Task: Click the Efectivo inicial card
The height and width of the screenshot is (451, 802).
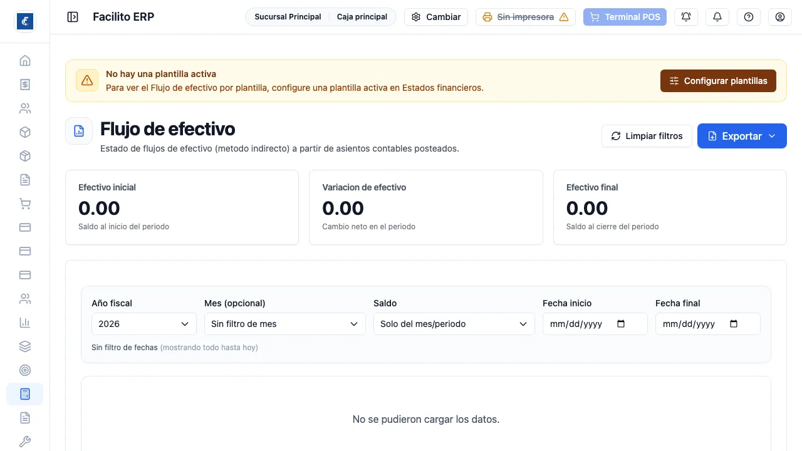Action: tap(182, 207)
